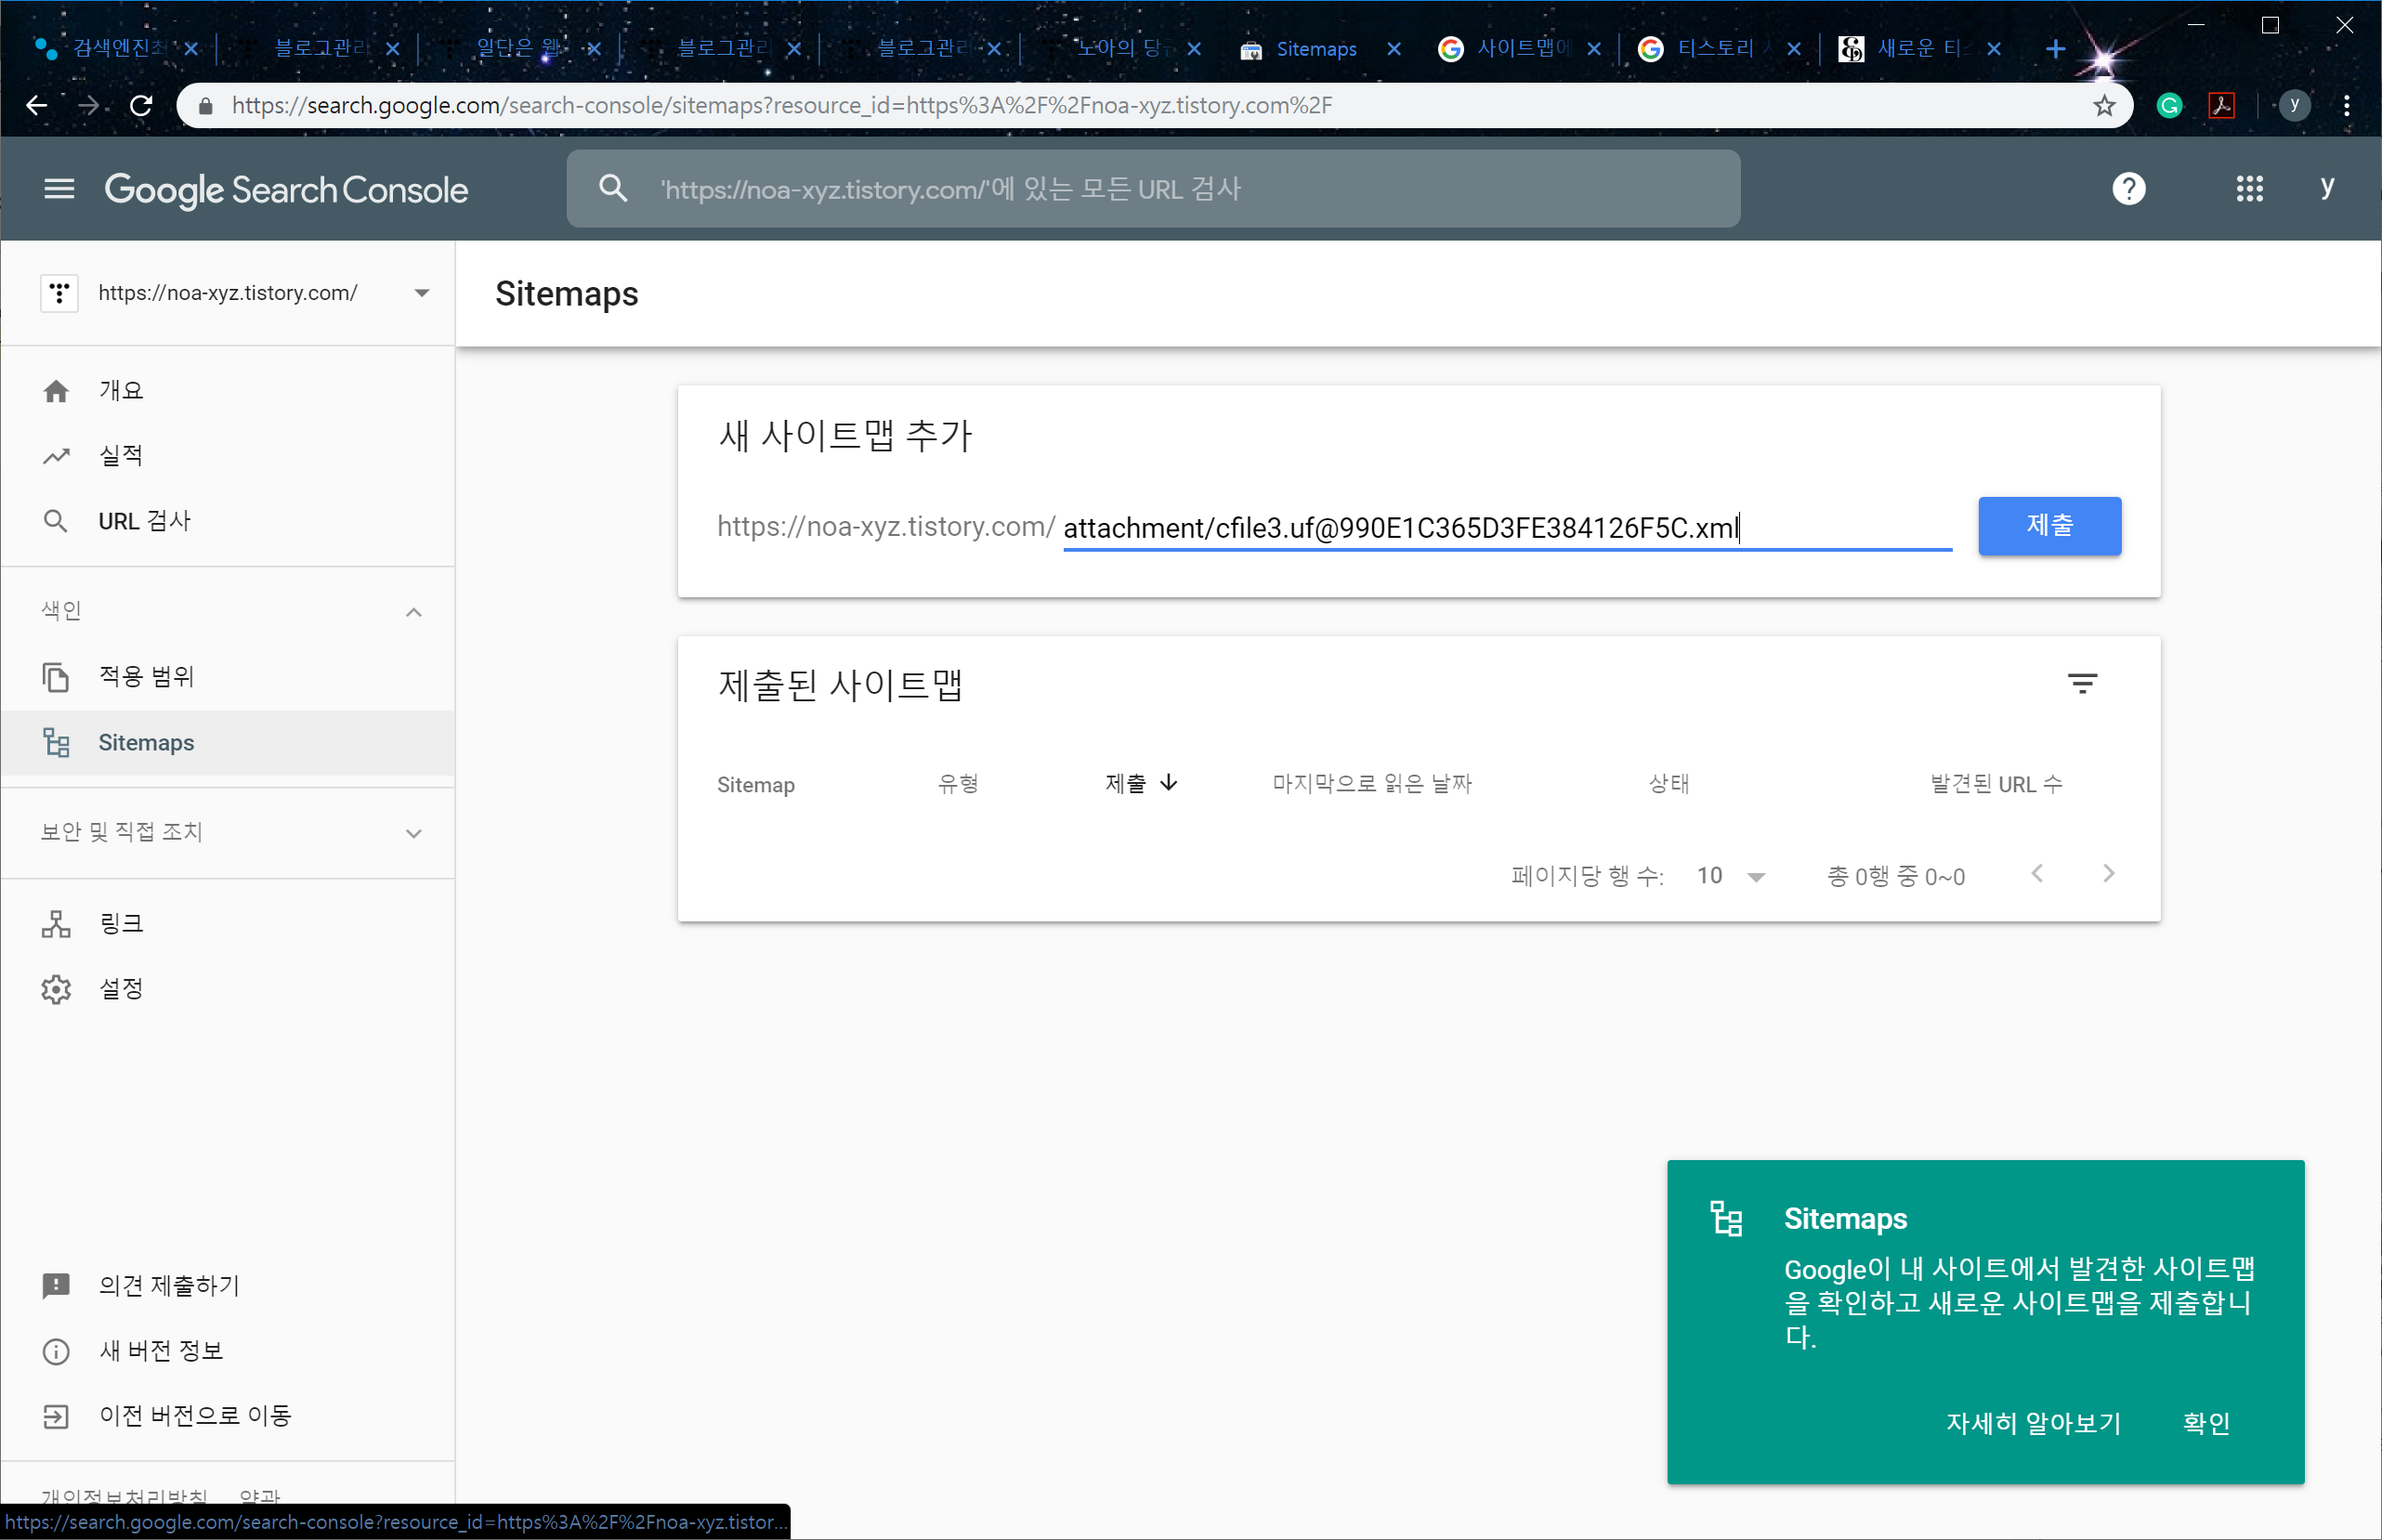Image resolution: width=2382 pixels, height=1540 pixels.
Task: Switch to the 티스토리 browser tab
Action: pyautogui.click(x=1715, y=48)
